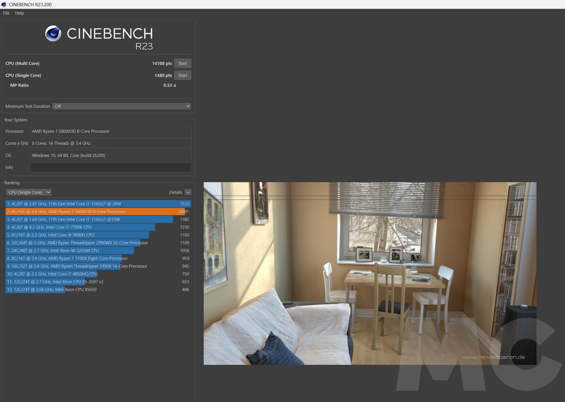Viewport: 565px width, 402px height.
Task: Select the Intel Xeon E5-2697 v2 ranking row
Action: [x=98, y=282]
